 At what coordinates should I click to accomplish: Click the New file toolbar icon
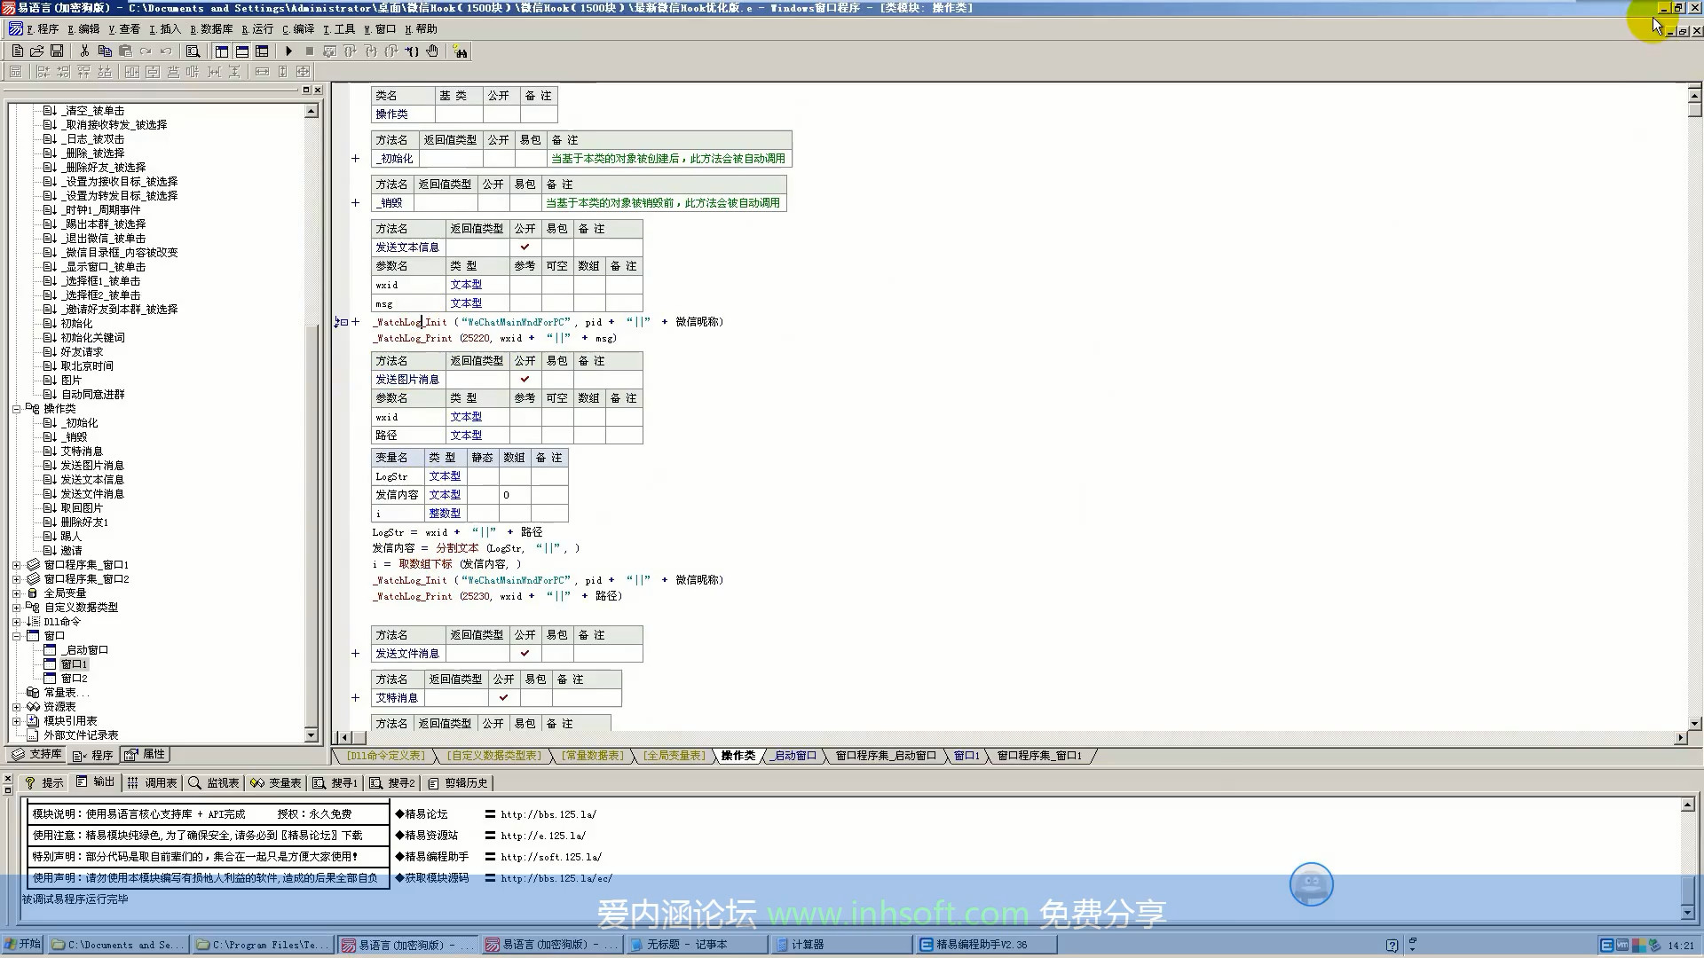17,51
